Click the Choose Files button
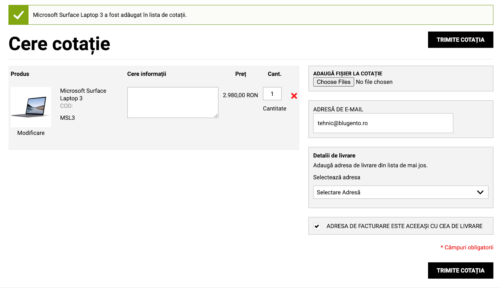The width and height of the screenshot is (501, 288). 333,82
